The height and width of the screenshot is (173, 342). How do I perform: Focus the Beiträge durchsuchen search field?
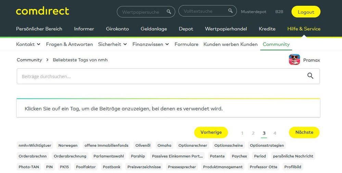click(161, 76)
